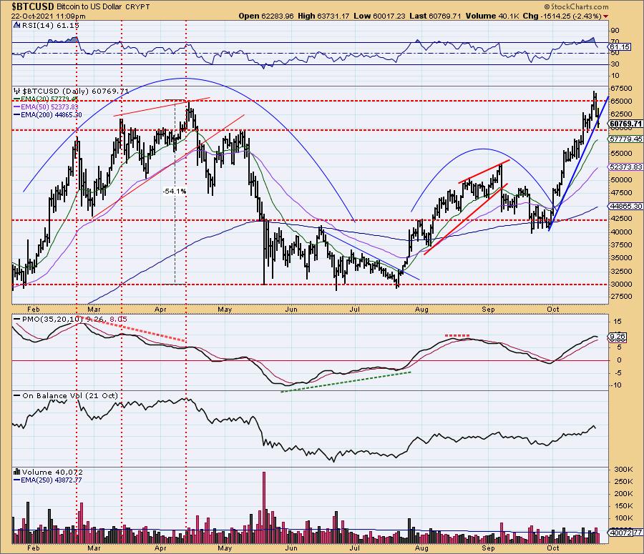This screenshot has height=554, width=644.
Task: Click the 27500 price axis label
Action: (x=621, y=296)
